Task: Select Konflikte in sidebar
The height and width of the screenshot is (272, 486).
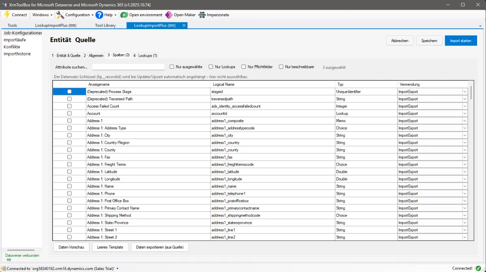Action: tap(12, 47)
